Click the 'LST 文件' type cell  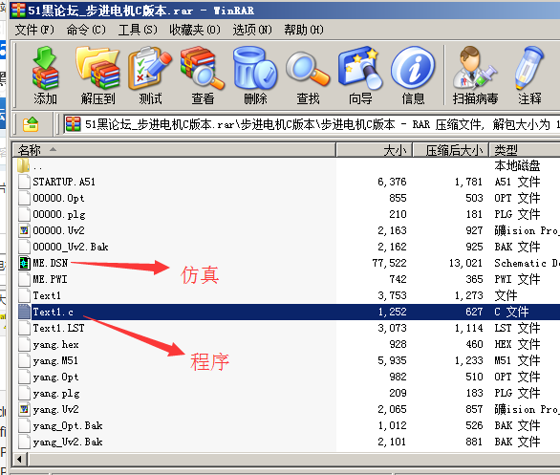pyautogui.click(x=517, y=328)
